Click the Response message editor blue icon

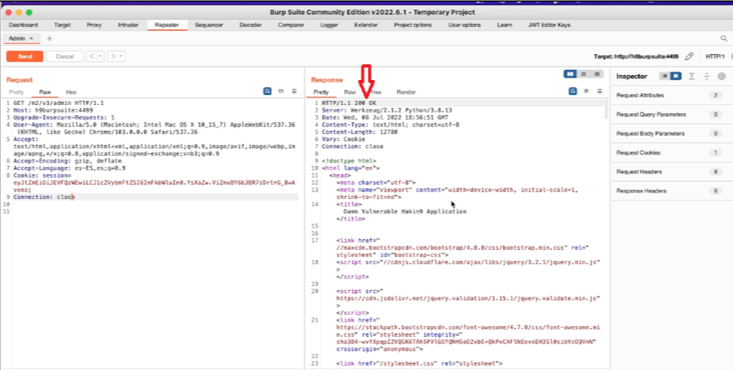[573, 92]
